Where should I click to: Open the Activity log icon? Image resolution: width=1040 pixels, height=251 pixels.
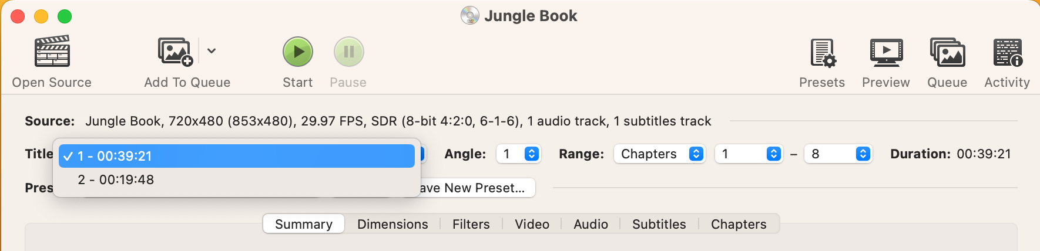click(1008, 53)
